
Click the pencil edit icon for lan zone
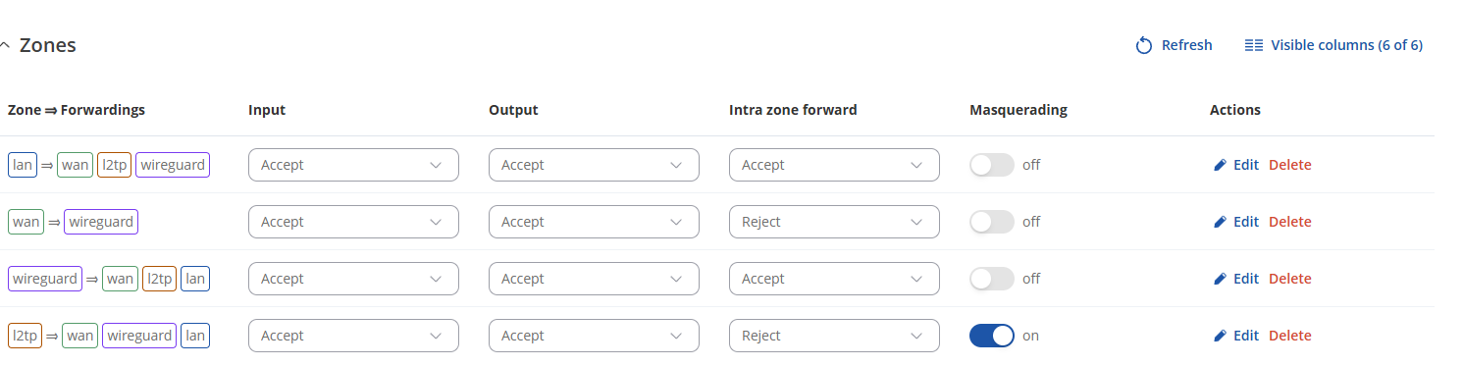[x=1221, y=165]
